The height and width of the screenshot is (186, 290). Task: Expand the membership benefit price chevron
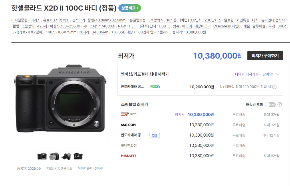coord(278,74)
